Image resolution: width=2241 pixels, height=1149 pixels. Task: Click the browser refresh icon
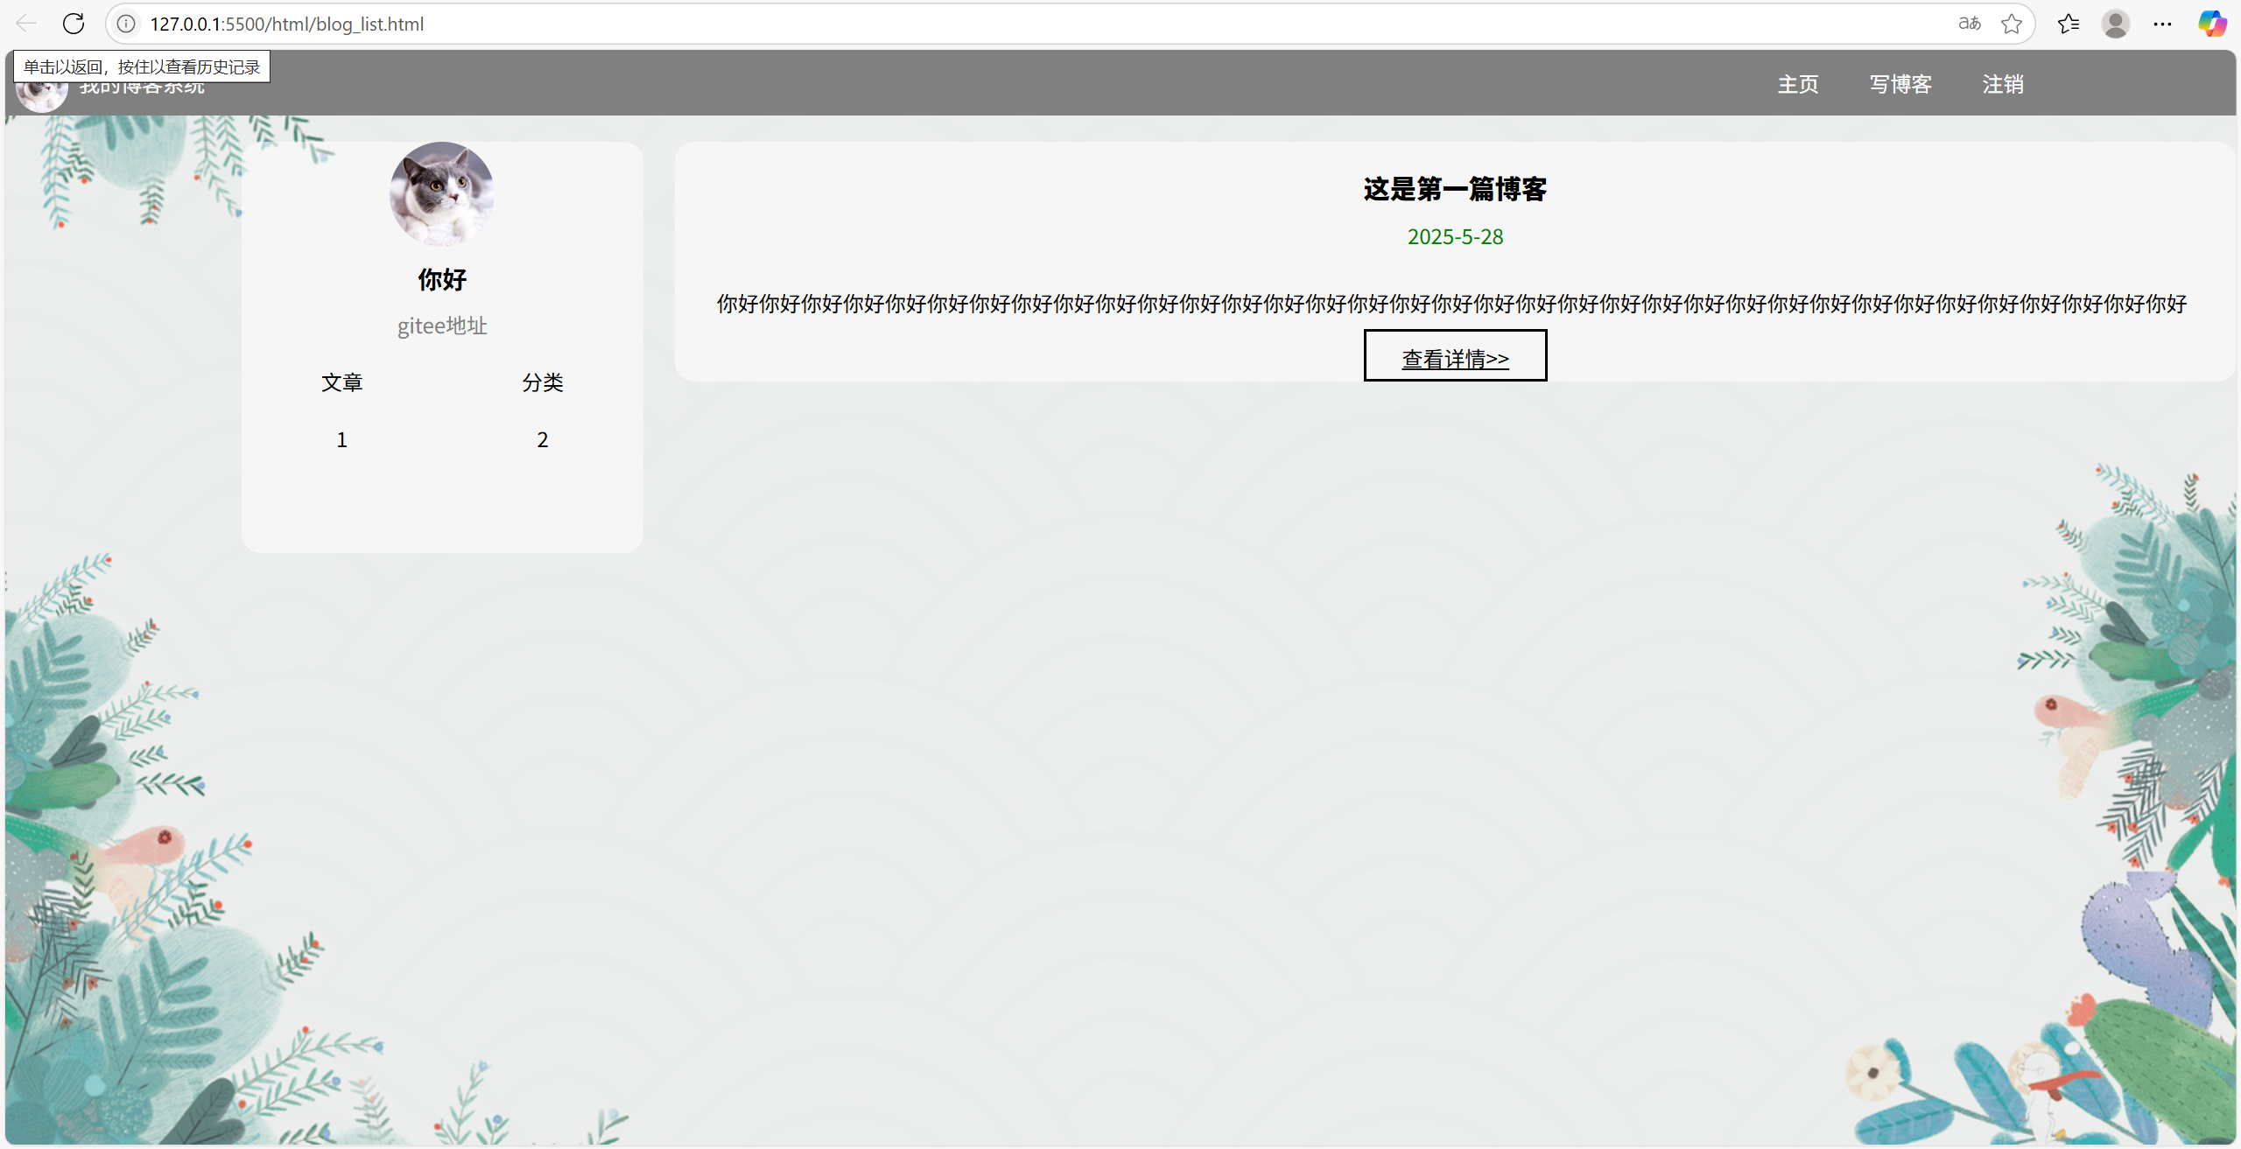74,24
